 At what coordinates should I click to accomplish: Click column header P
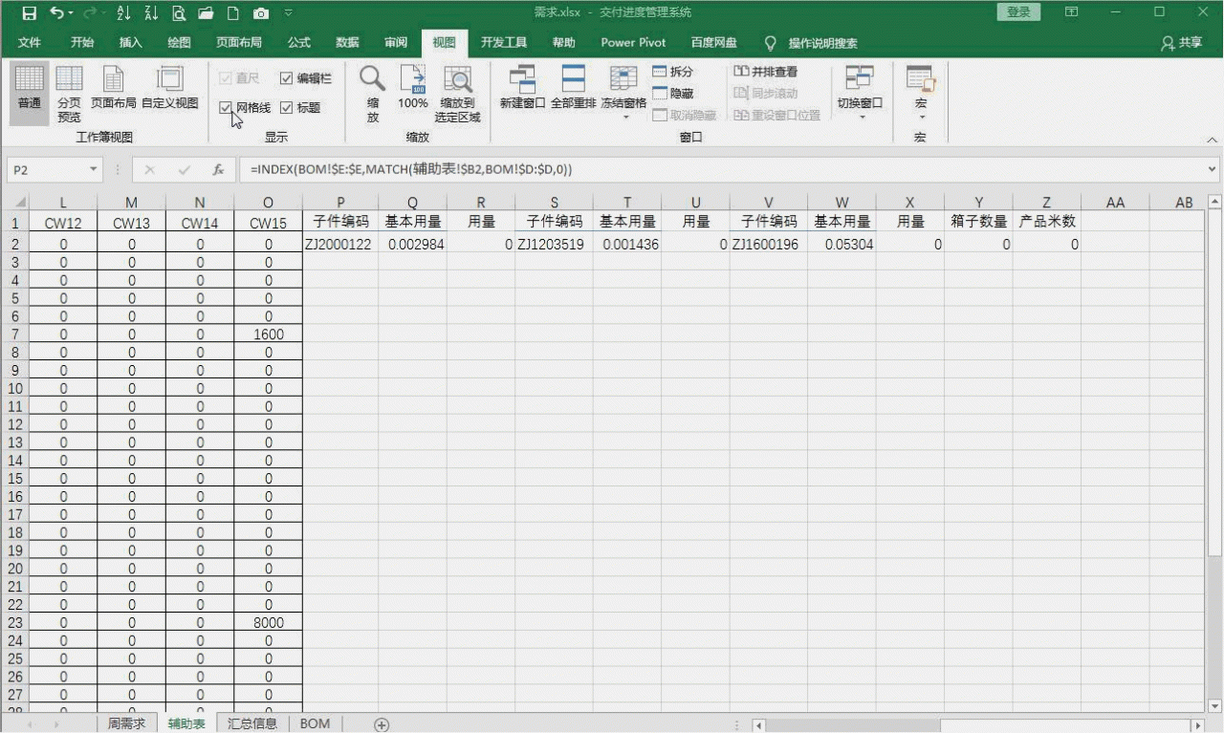tap(340, 203)
